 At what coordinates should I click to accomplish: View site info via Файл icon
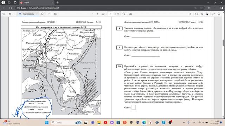21,8
